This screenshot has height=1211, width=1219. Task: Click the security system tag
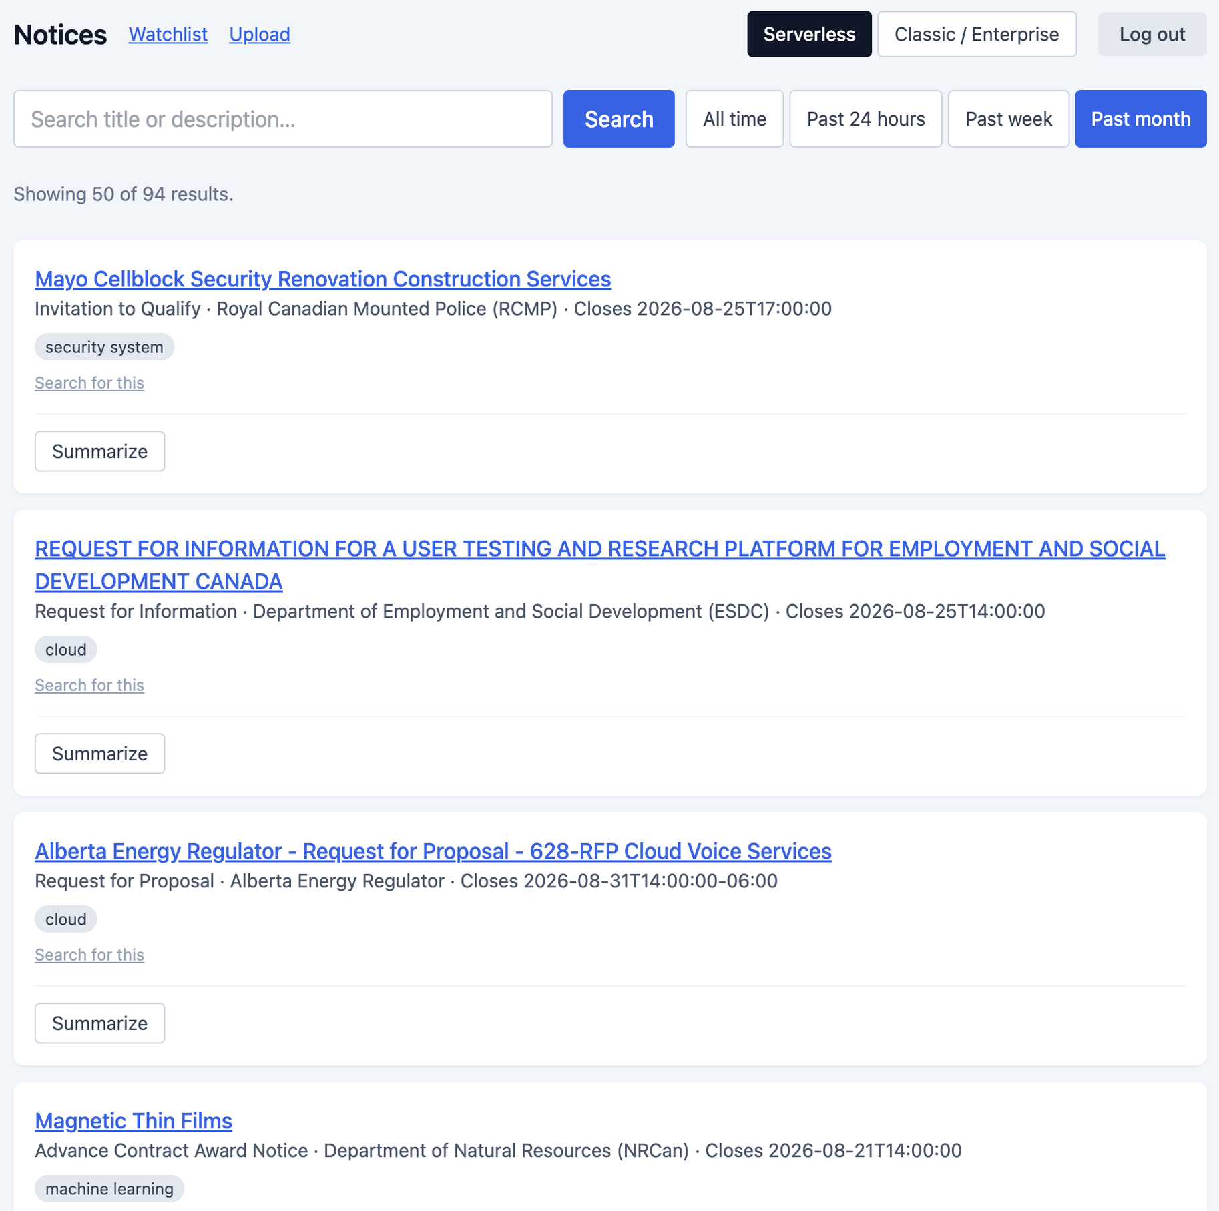[104, 347]
